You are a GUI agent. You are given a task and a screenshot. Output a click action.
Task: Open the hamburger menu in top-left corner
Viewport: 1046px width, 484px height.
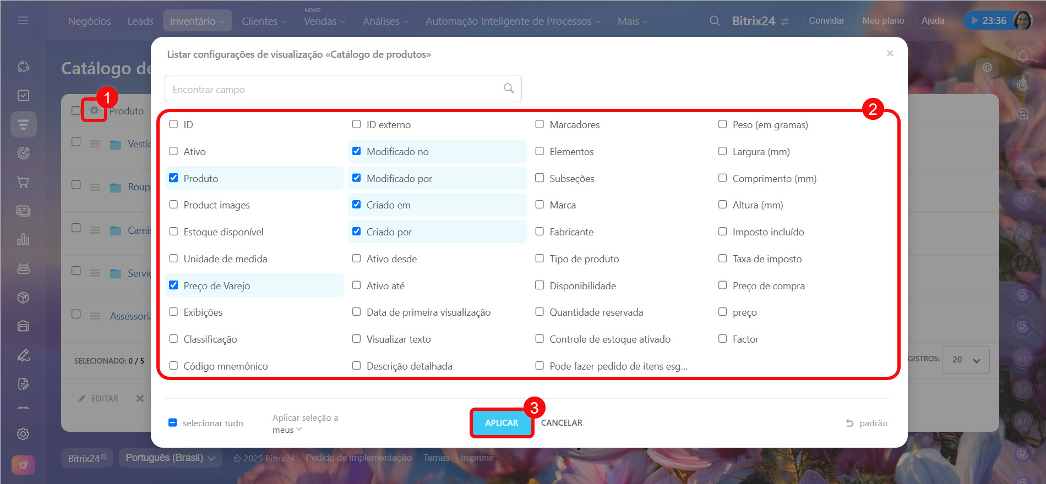pyautogui.click(x=23, y=20)
